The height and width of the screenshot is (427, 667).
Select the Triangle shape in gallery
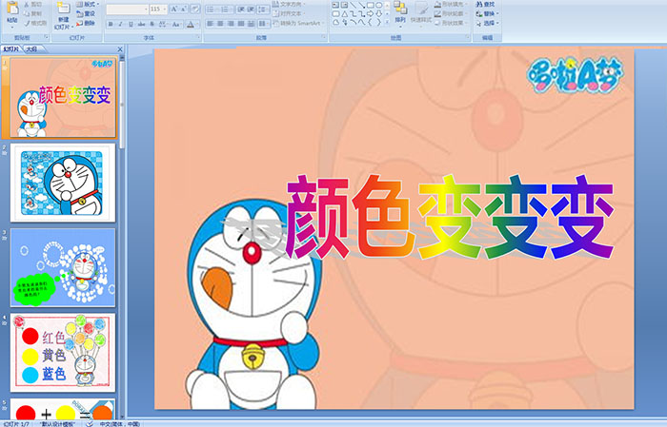344,13
